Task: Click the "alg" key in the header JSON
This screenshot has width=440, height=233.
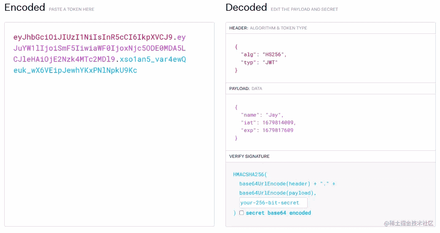Action: 248,55
